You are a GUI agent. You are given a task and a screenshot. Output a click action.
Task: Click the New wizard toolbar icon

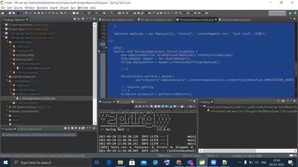pos(3,13)
